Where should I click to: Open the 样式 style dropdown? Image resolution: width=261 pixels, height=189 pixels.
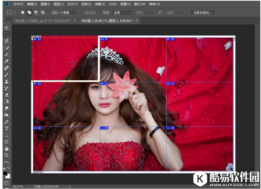pos(123,12)
